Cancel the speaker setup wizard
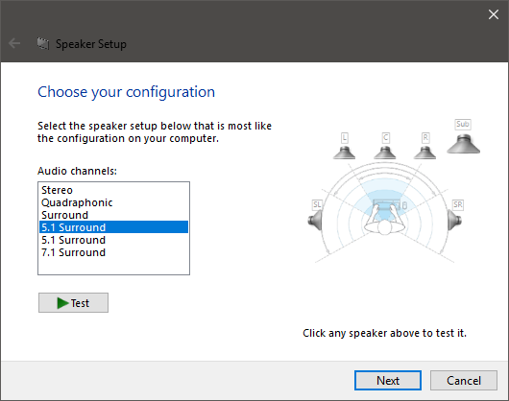The image size is (509, 401). tap(464, 380)
